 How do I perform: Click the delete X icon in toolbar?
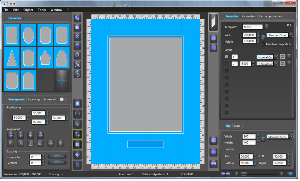click(x=77, y=37)
